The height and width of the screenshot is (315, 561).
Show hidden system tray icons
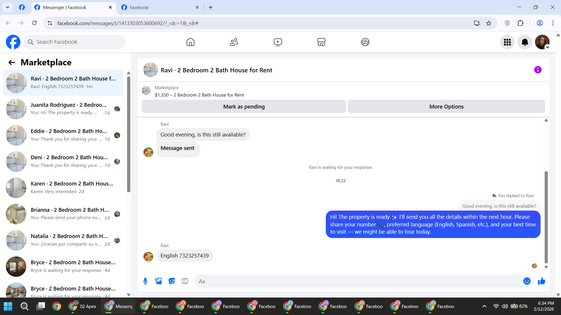[x=484, y=306]
